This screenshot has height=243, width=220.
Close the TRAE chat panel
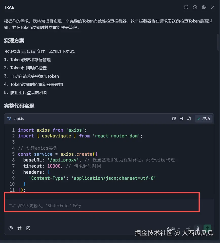[213, 7]
